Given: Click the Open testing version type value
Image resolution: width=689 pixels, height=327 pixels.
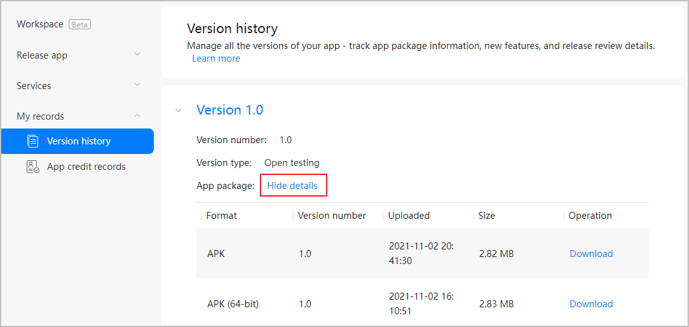Looking at the screenshot, I should tap(292, 163).
